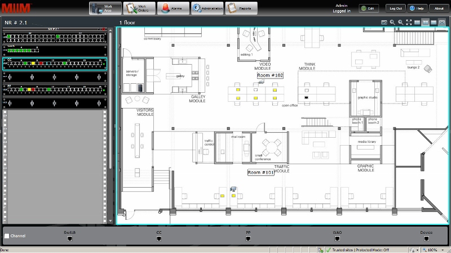Select the red port on CC panel
This screenshot has width=451, height=253.
(41, 64)
